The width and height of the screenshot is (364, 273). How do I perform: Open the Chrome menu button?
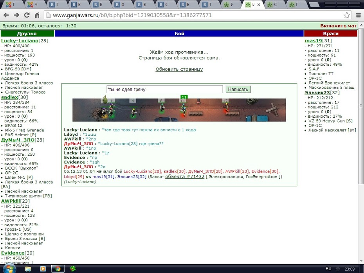[x=359, y=15]
